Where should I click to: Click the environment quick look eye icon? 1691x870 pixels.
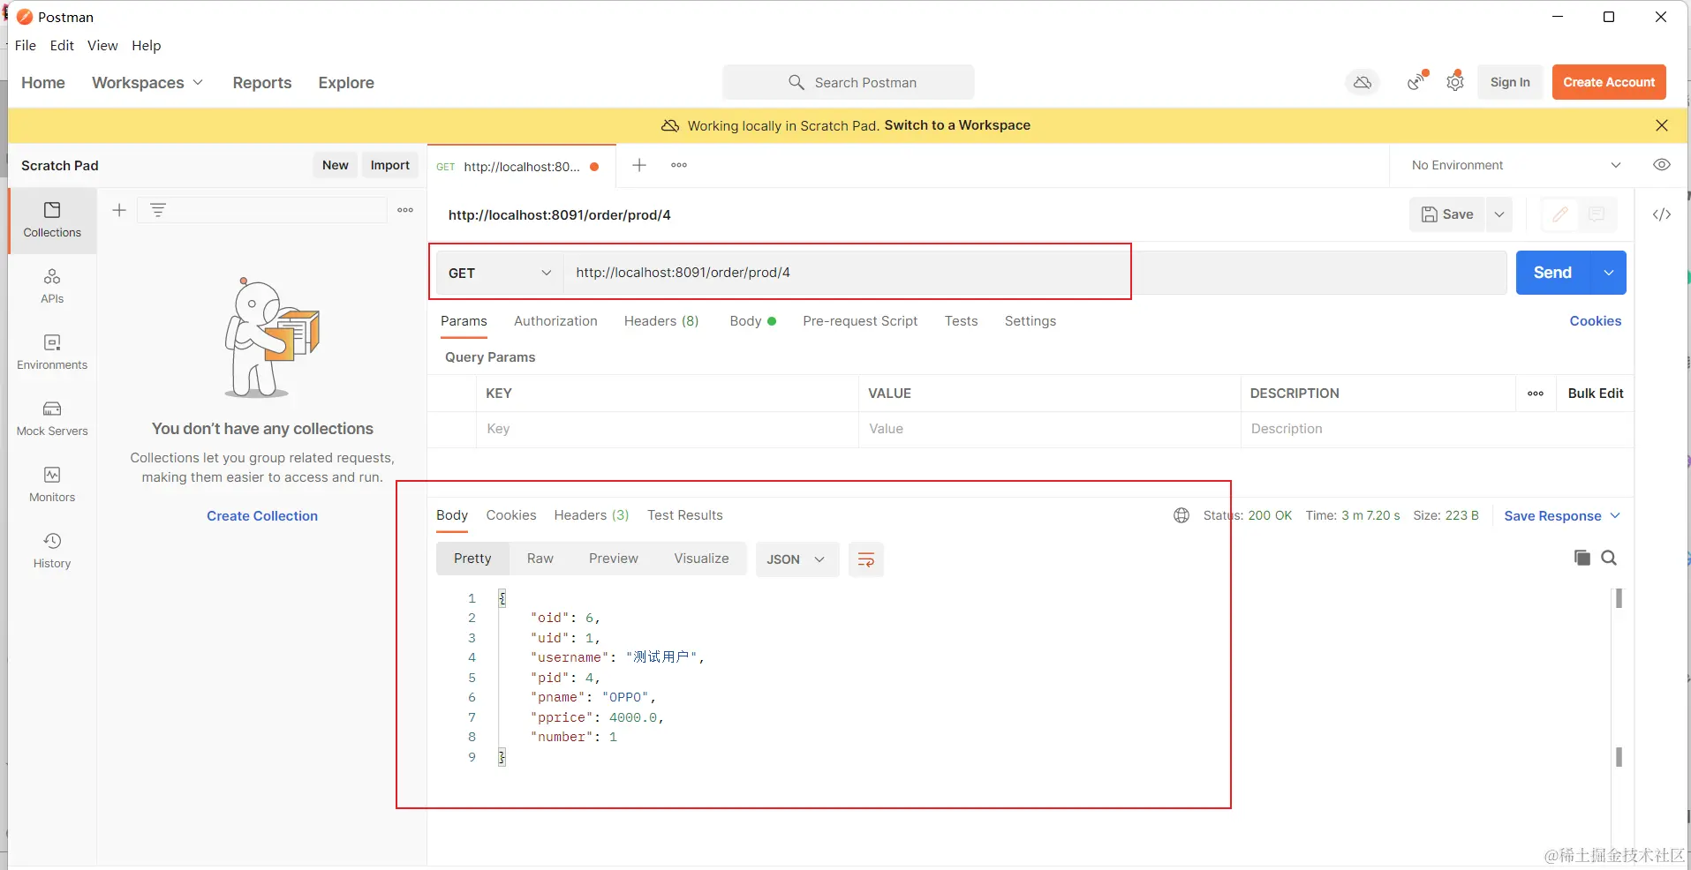(1662, 165)
